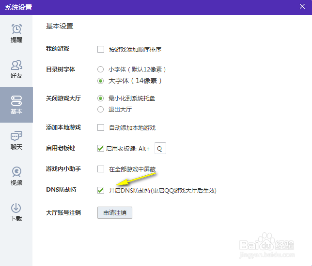Click the 游戏内小助手 label
Image resolution: width=312 pixels, height=266 pixels.
click(63, 169)
